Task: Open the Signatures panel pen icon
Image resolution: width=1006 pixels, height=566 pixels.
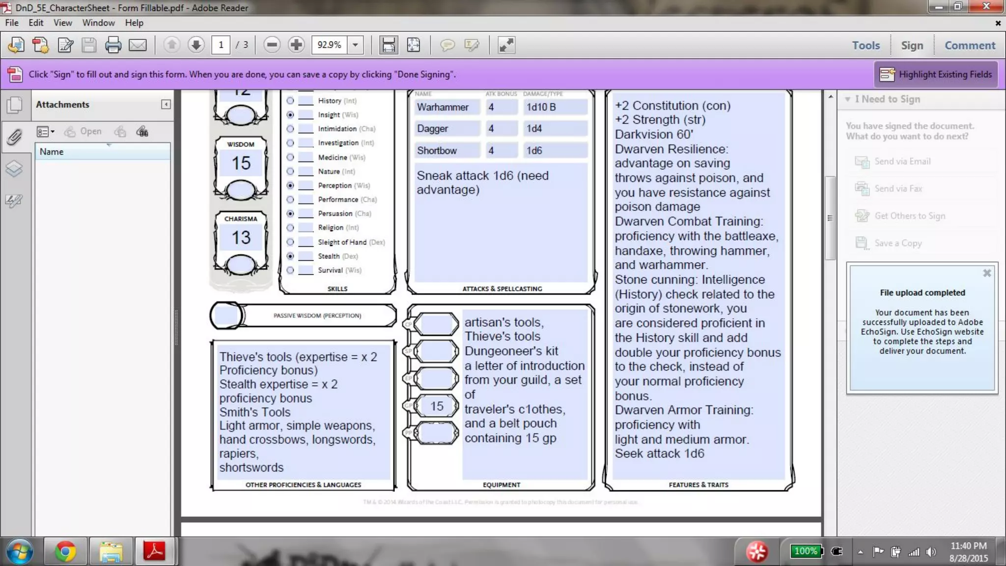Action: 15,200
